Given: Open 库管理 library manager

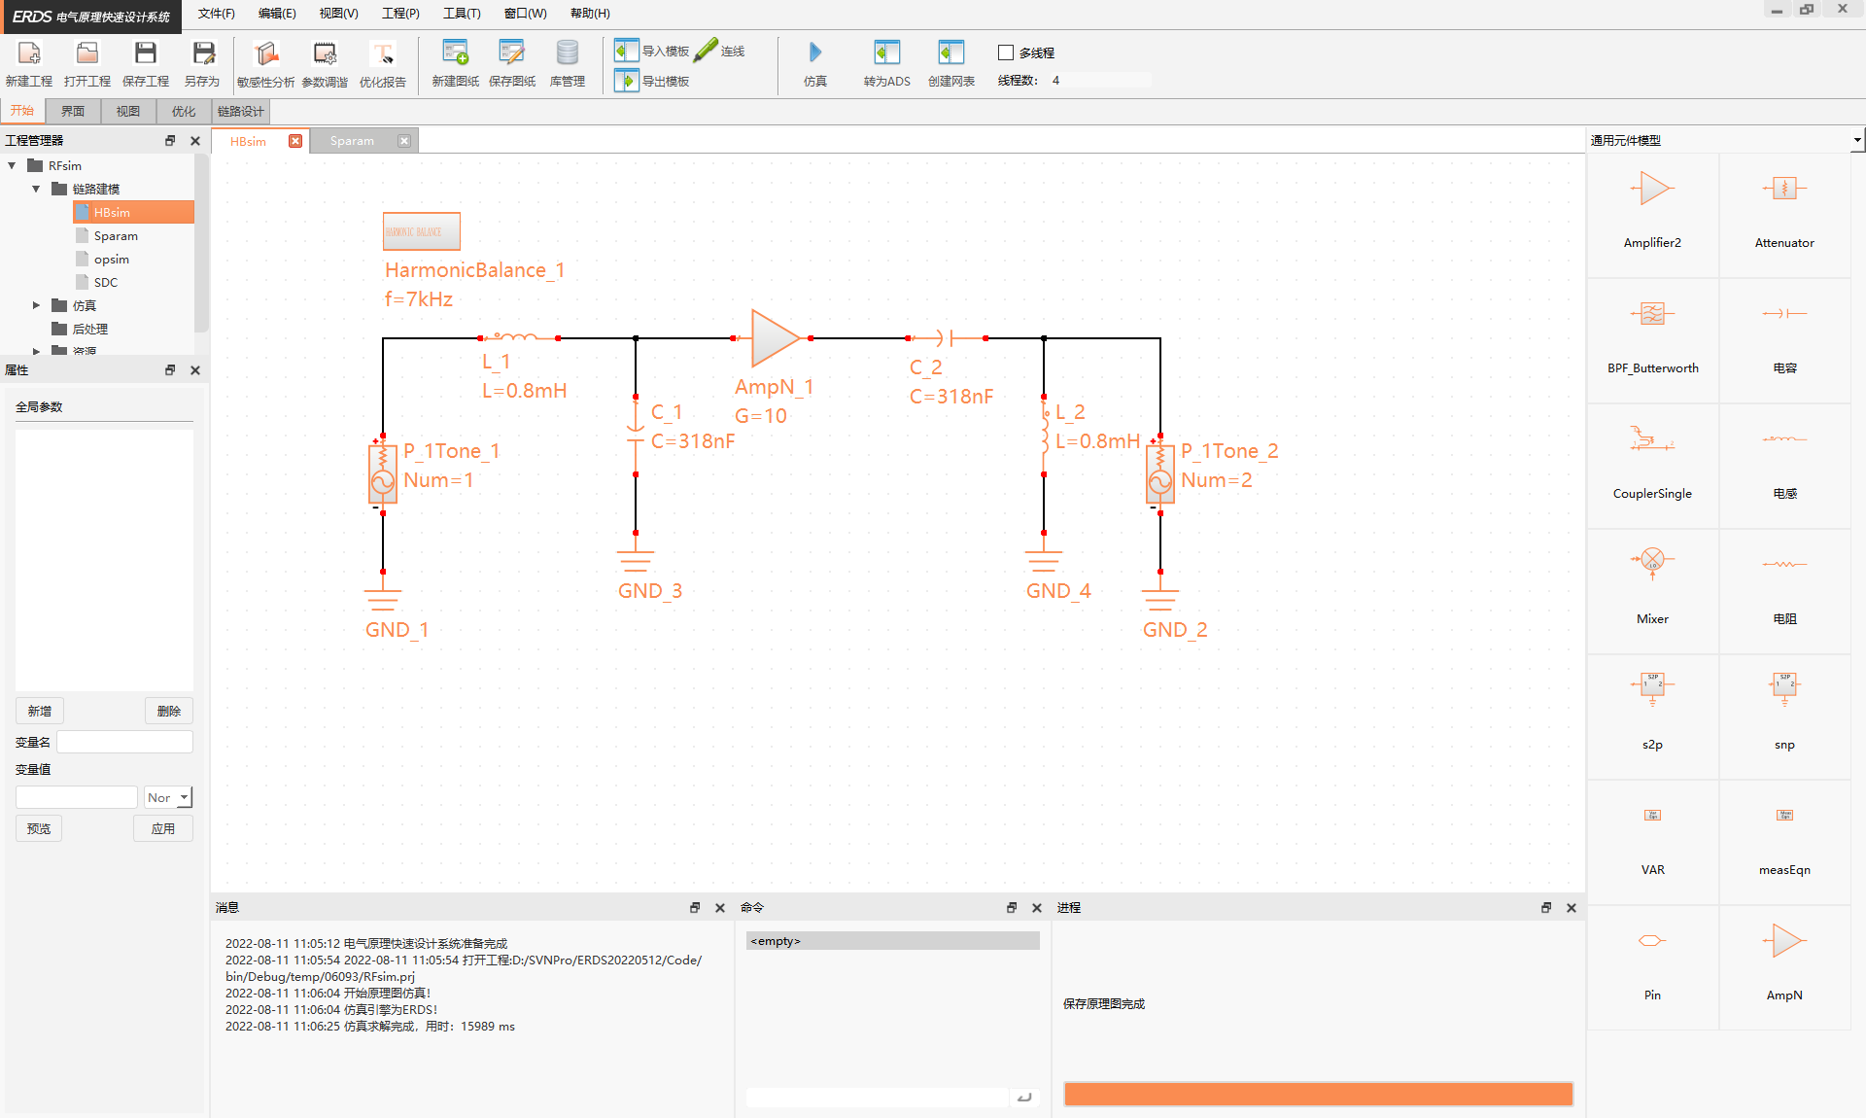Looking at the screenshot, I should 568,52.
